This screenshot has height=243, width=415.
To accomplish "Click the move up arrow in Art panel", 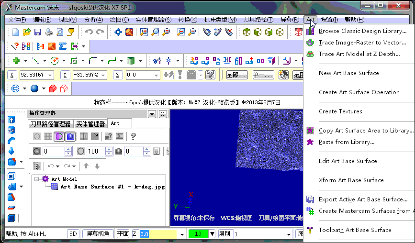I will 86,166.
